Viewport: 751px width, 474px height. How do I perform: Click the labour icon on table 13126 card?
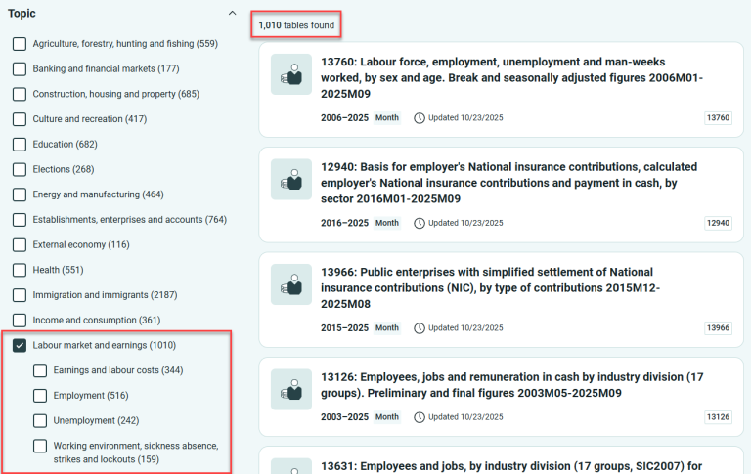coord(291,389)
